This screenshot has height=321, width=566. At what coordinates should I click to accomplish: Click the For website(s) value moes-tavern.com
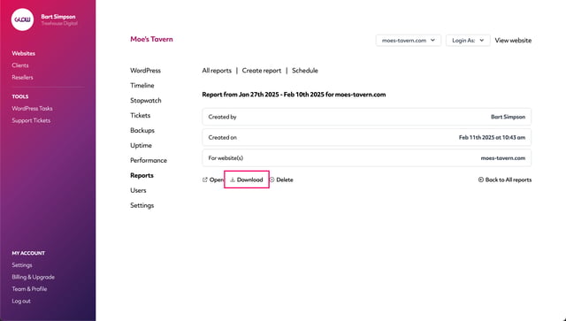tap(503, 158)
